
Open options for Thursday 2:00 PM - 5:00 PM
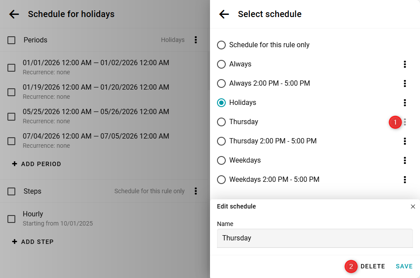(x=405, y=141)
